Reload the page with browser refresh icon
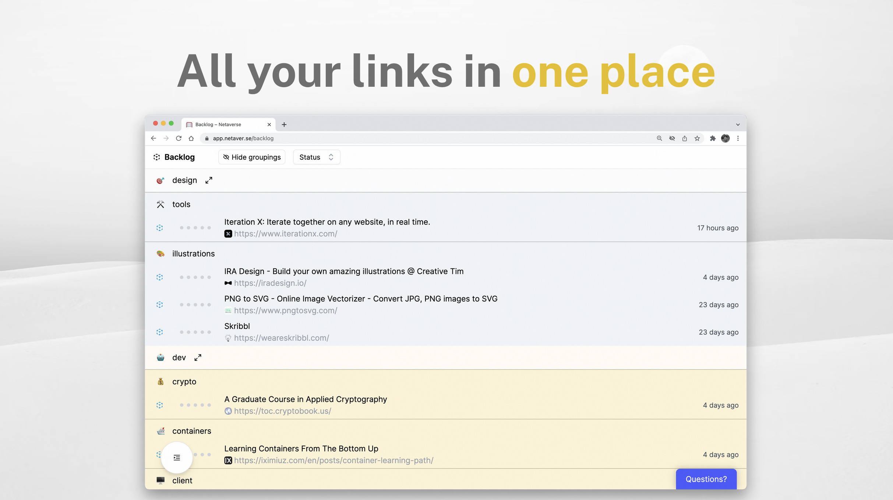This screenshot has width=893, height=500. coord(179,138)
